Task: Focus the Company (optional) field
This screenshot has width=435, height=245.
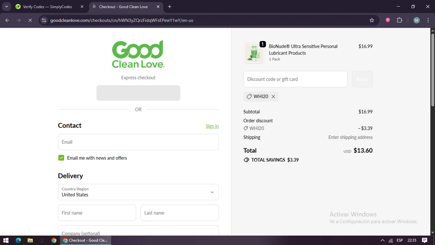Action: [138, 231]
